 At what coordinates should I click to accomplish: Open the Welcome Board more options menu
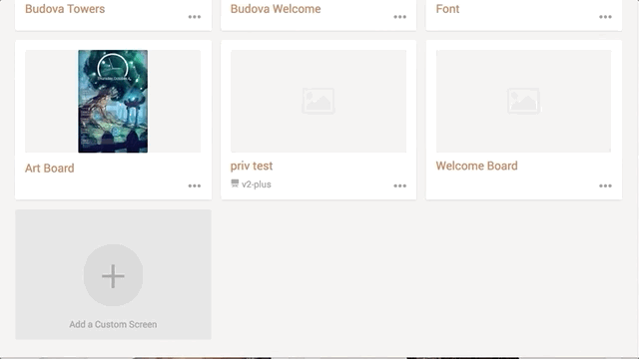pos(605,186)
